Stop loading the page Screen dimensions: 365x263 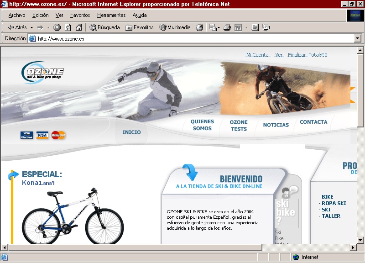coord(57,27)
